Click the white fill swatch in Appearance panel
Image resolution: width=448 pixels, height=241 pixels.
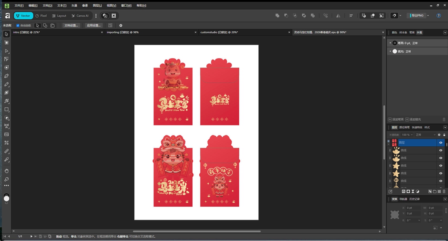395,51
